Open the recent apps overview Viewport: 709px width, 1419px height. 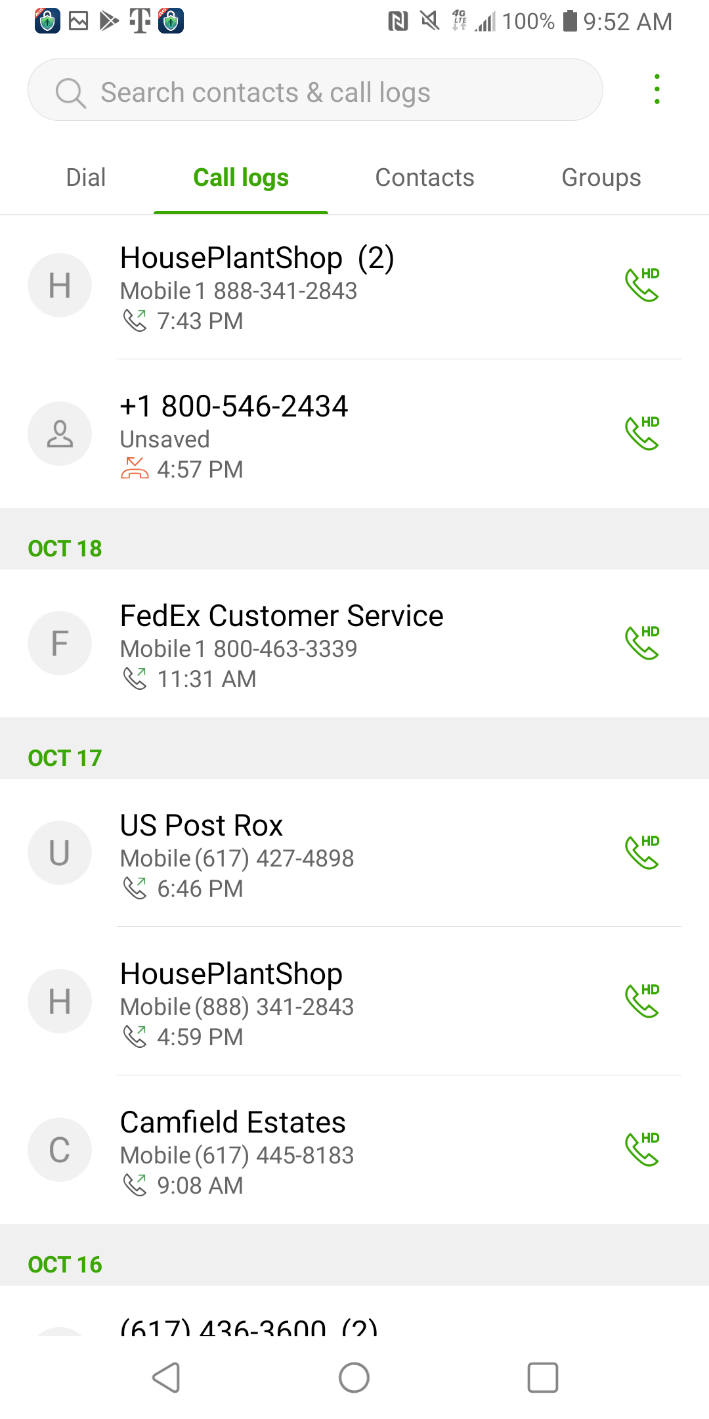click(x=543, y=1378)
